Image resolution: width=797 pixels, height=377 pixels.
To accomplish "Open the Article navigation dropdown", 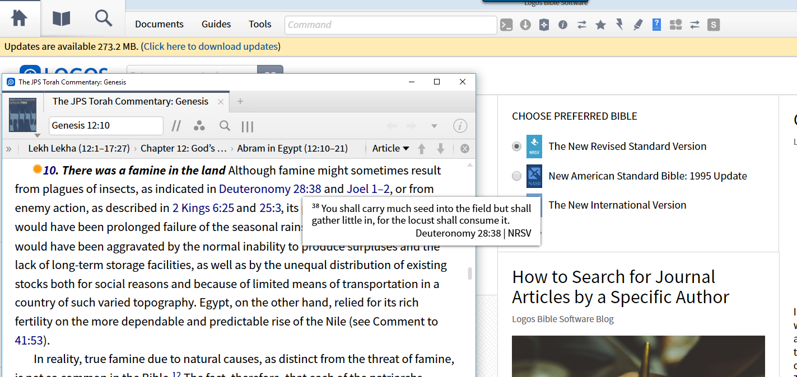I will 391,148.
